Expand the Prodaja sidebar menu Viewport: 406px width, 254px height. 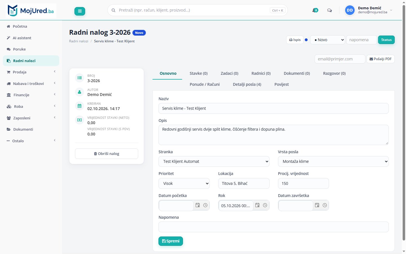tap(31, 72)
